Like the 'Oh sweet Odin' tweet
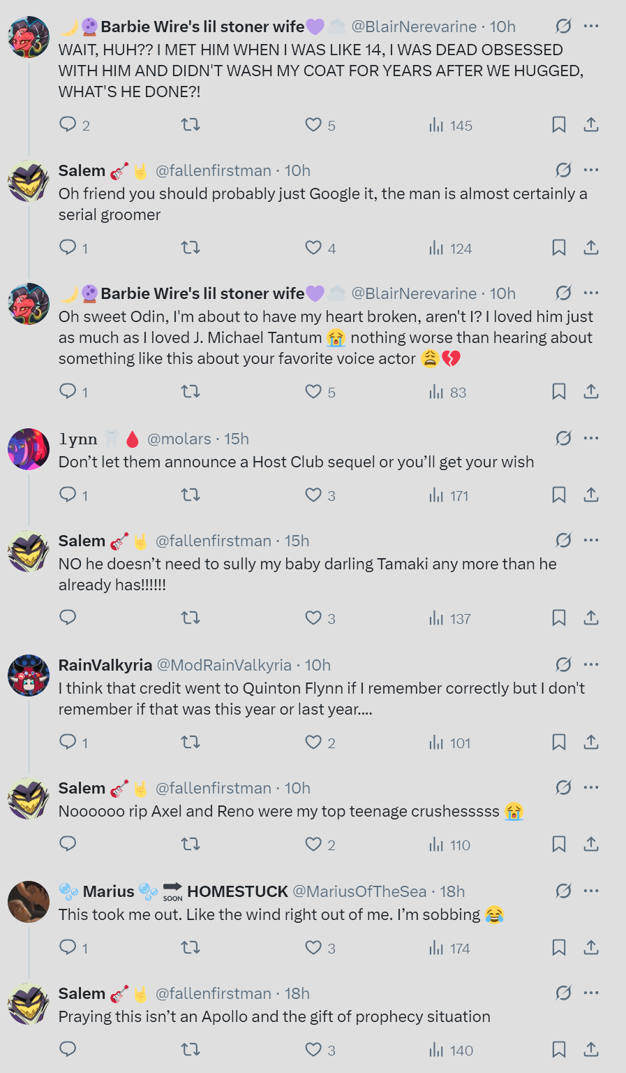Screen dimensions: 626x1073 pos(313,392)
